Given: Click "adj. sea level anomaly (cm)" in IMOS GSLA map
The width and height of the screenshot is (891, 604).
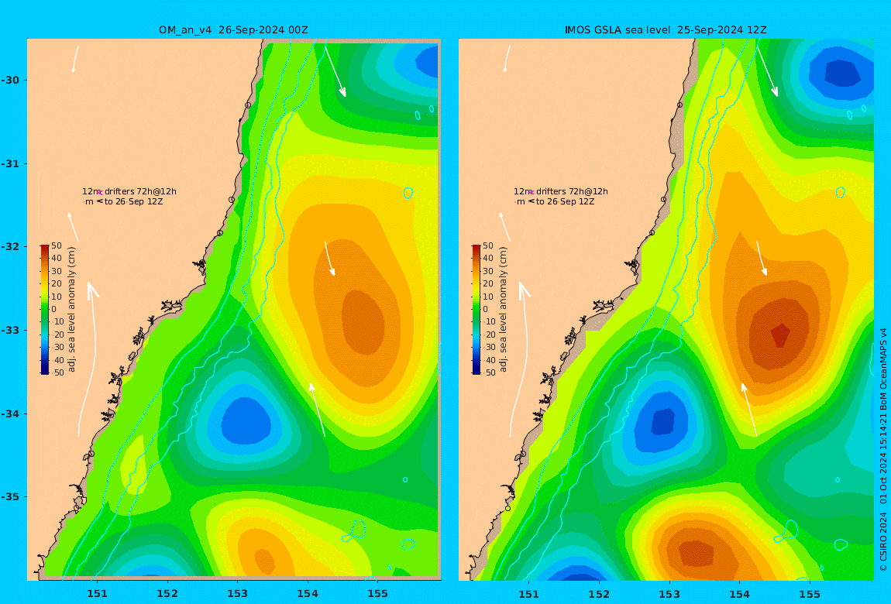Looking at the screenshot, I should coord(504,310).
